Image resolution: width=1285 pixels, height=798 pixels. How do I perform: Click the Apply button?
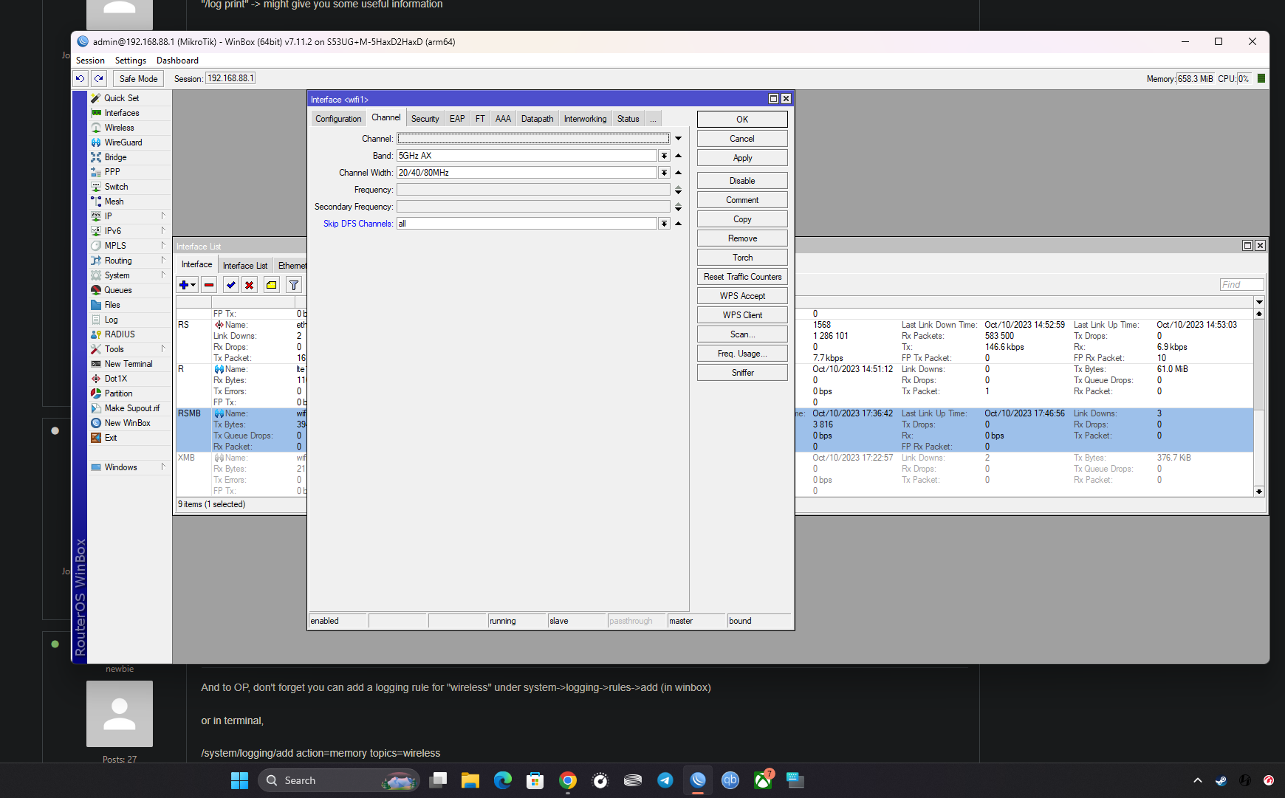click(742, 158)
